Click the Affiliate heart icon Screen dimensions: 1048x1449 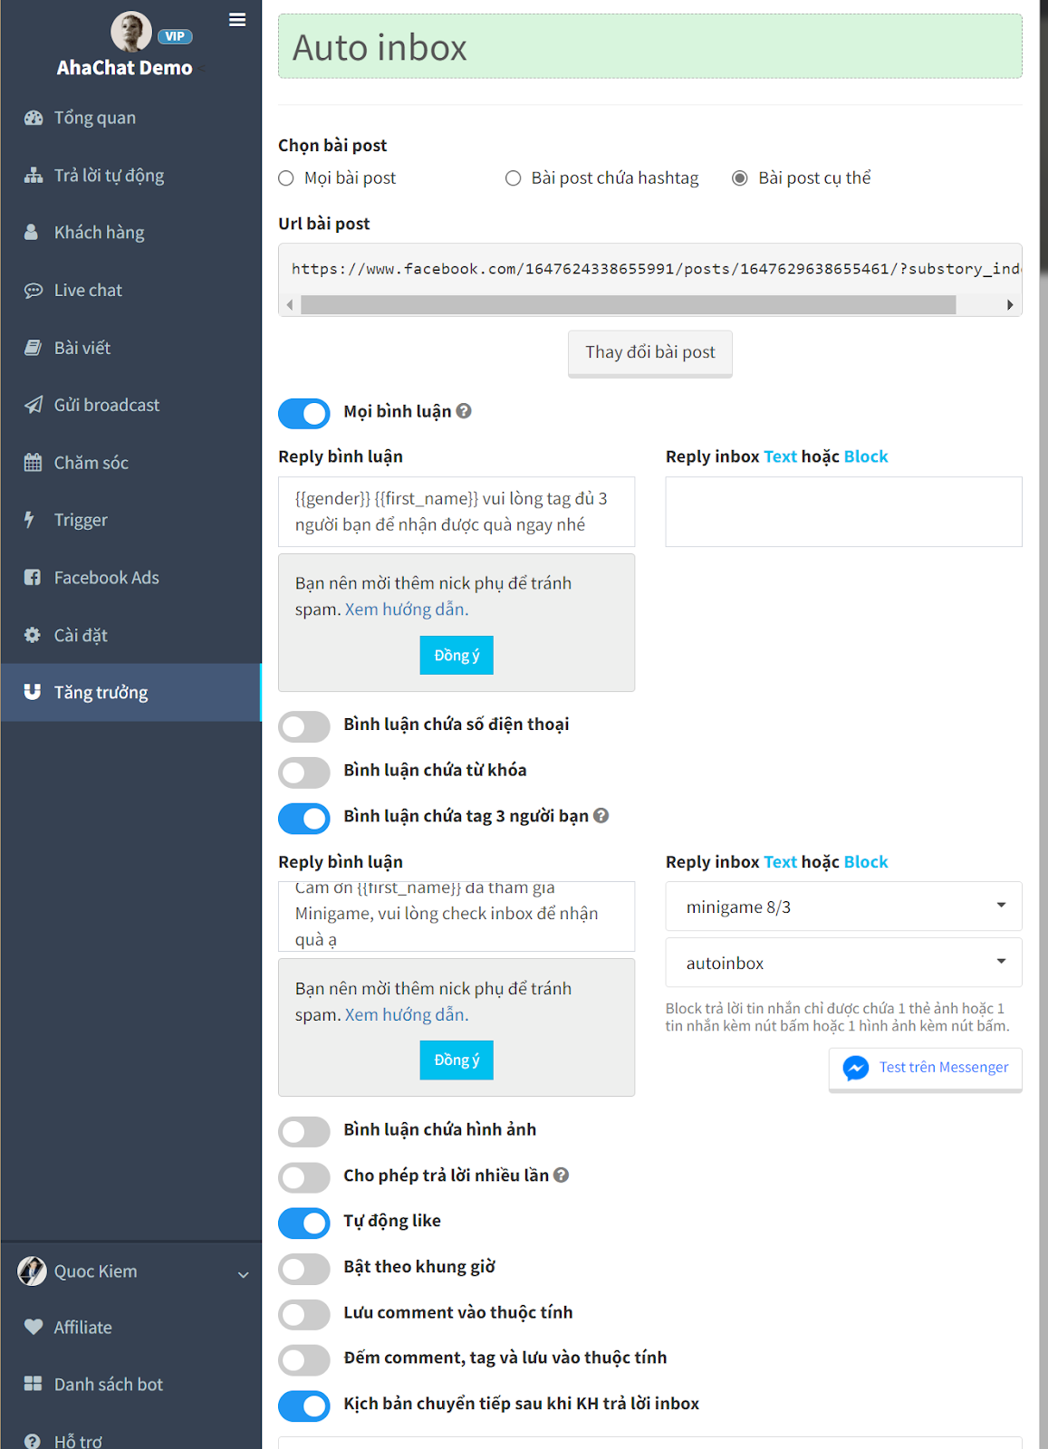tap(34, 1328)
